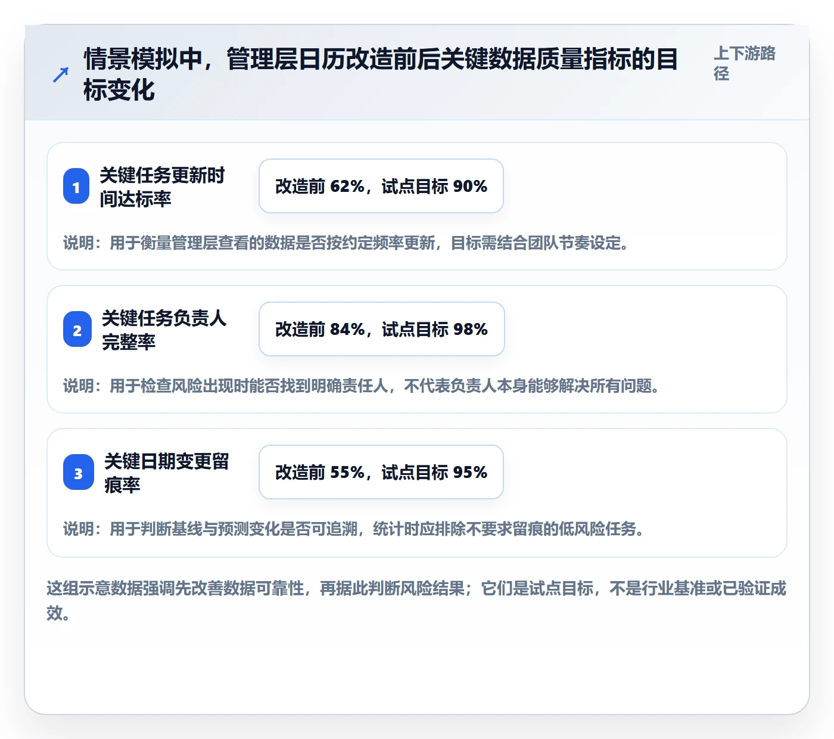
Task: Select the heading 关键任务负责人完整率
Action: (164, 330)
